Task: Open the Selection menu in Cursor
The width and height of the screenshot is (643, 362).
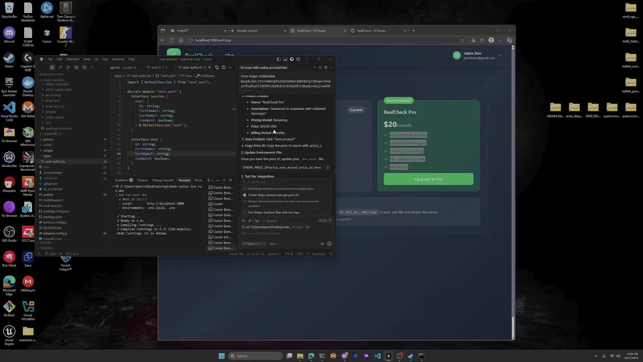Action: [x=73, y=59]
